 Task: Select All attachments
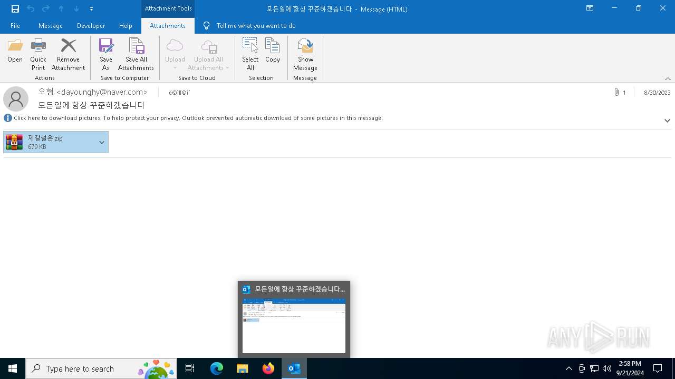click(x=250, y=54)
